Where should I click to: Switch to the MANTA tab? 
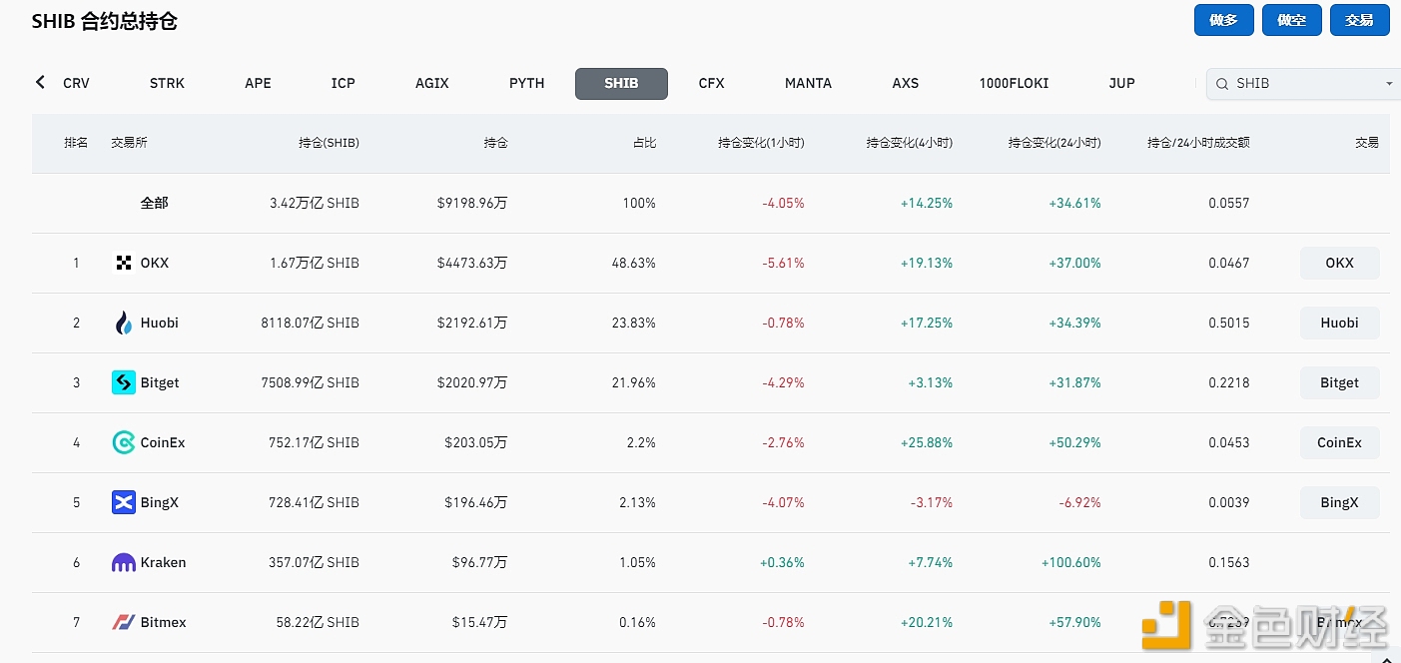[x=808, y=84]
